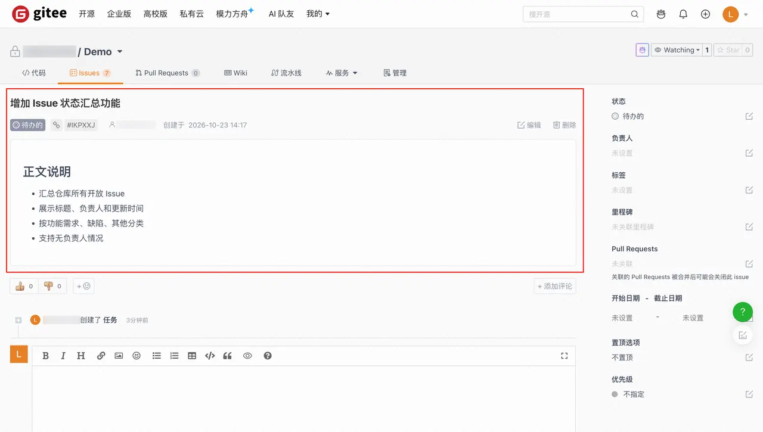Viewport: 763px width, 432px height.
Task: Open the Watching dropdown
Action: [677, 50]
